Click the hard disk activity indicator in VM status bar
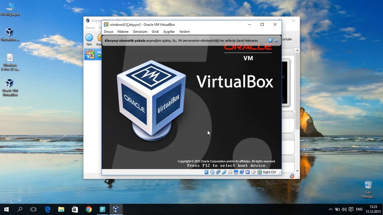The width and height of the screenshot is (383, 215). coord(206,172)
